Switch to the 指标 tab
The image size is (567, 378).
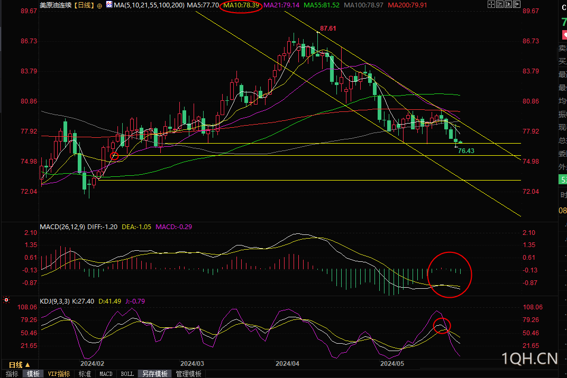(x=12, y=374)
